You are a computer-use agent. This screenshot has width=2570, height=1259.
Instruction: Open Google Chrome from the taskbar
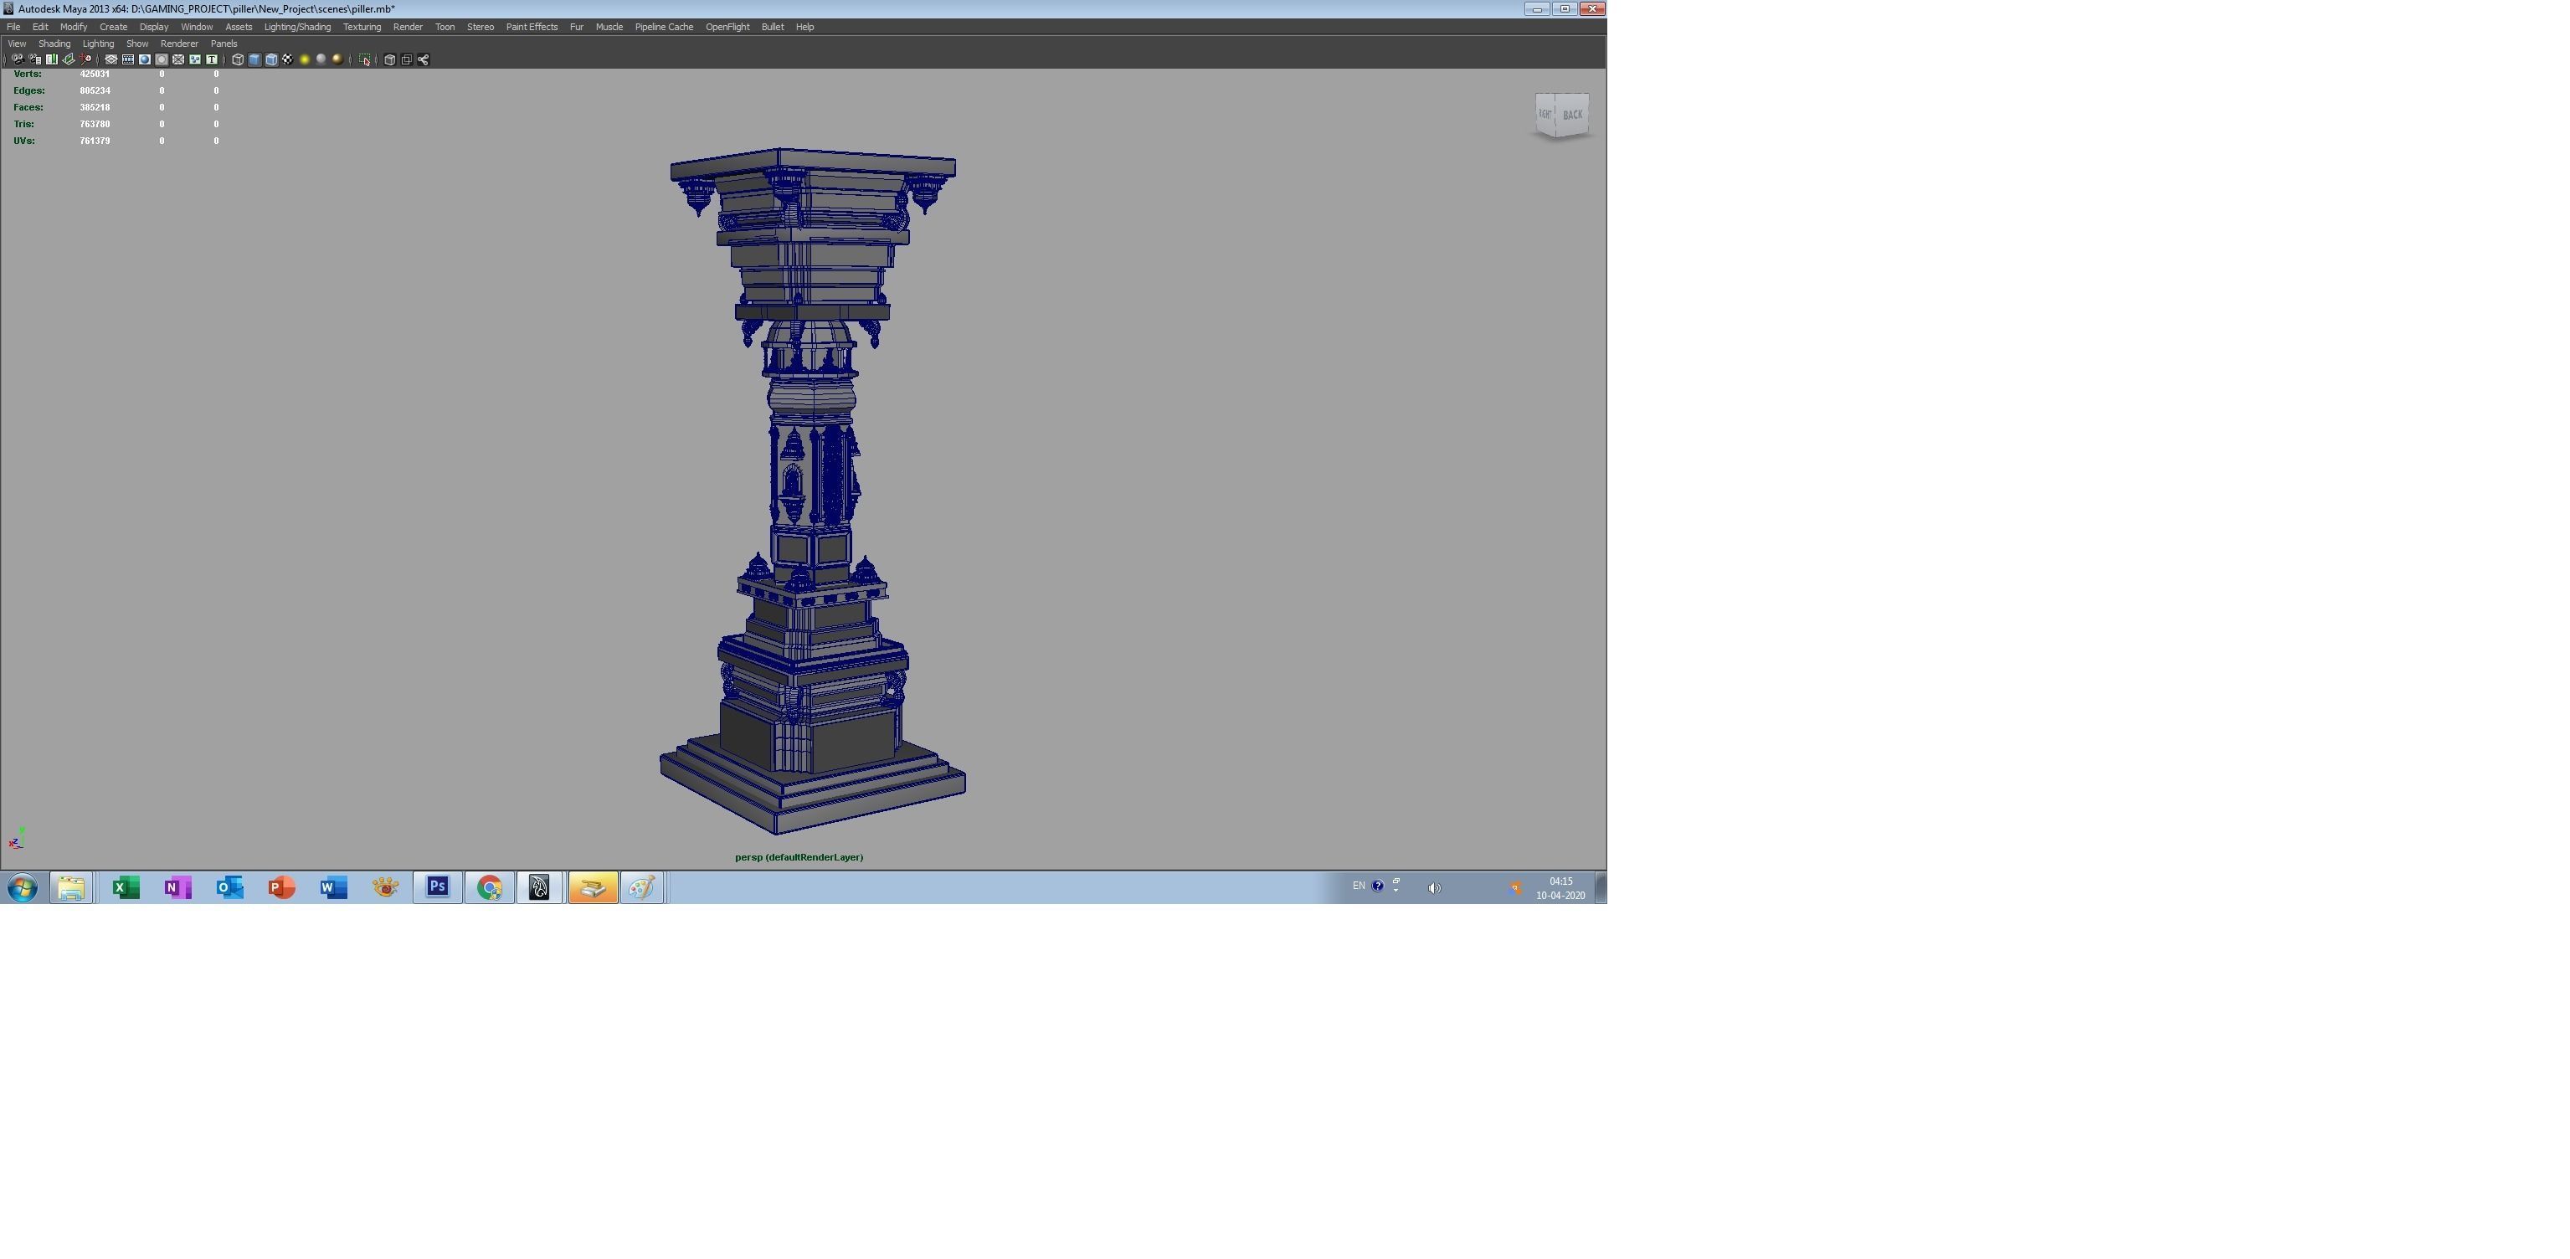click(489, 888)
